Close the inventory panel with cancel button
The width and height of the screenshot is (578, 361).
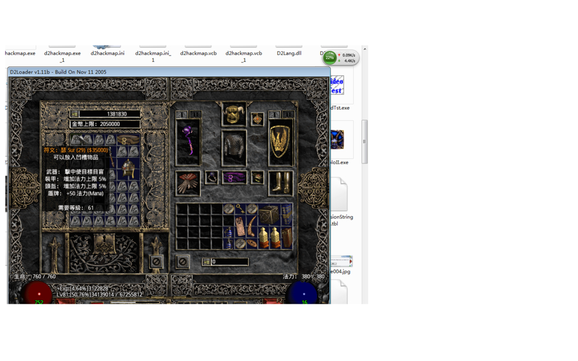tap(183, 262)
